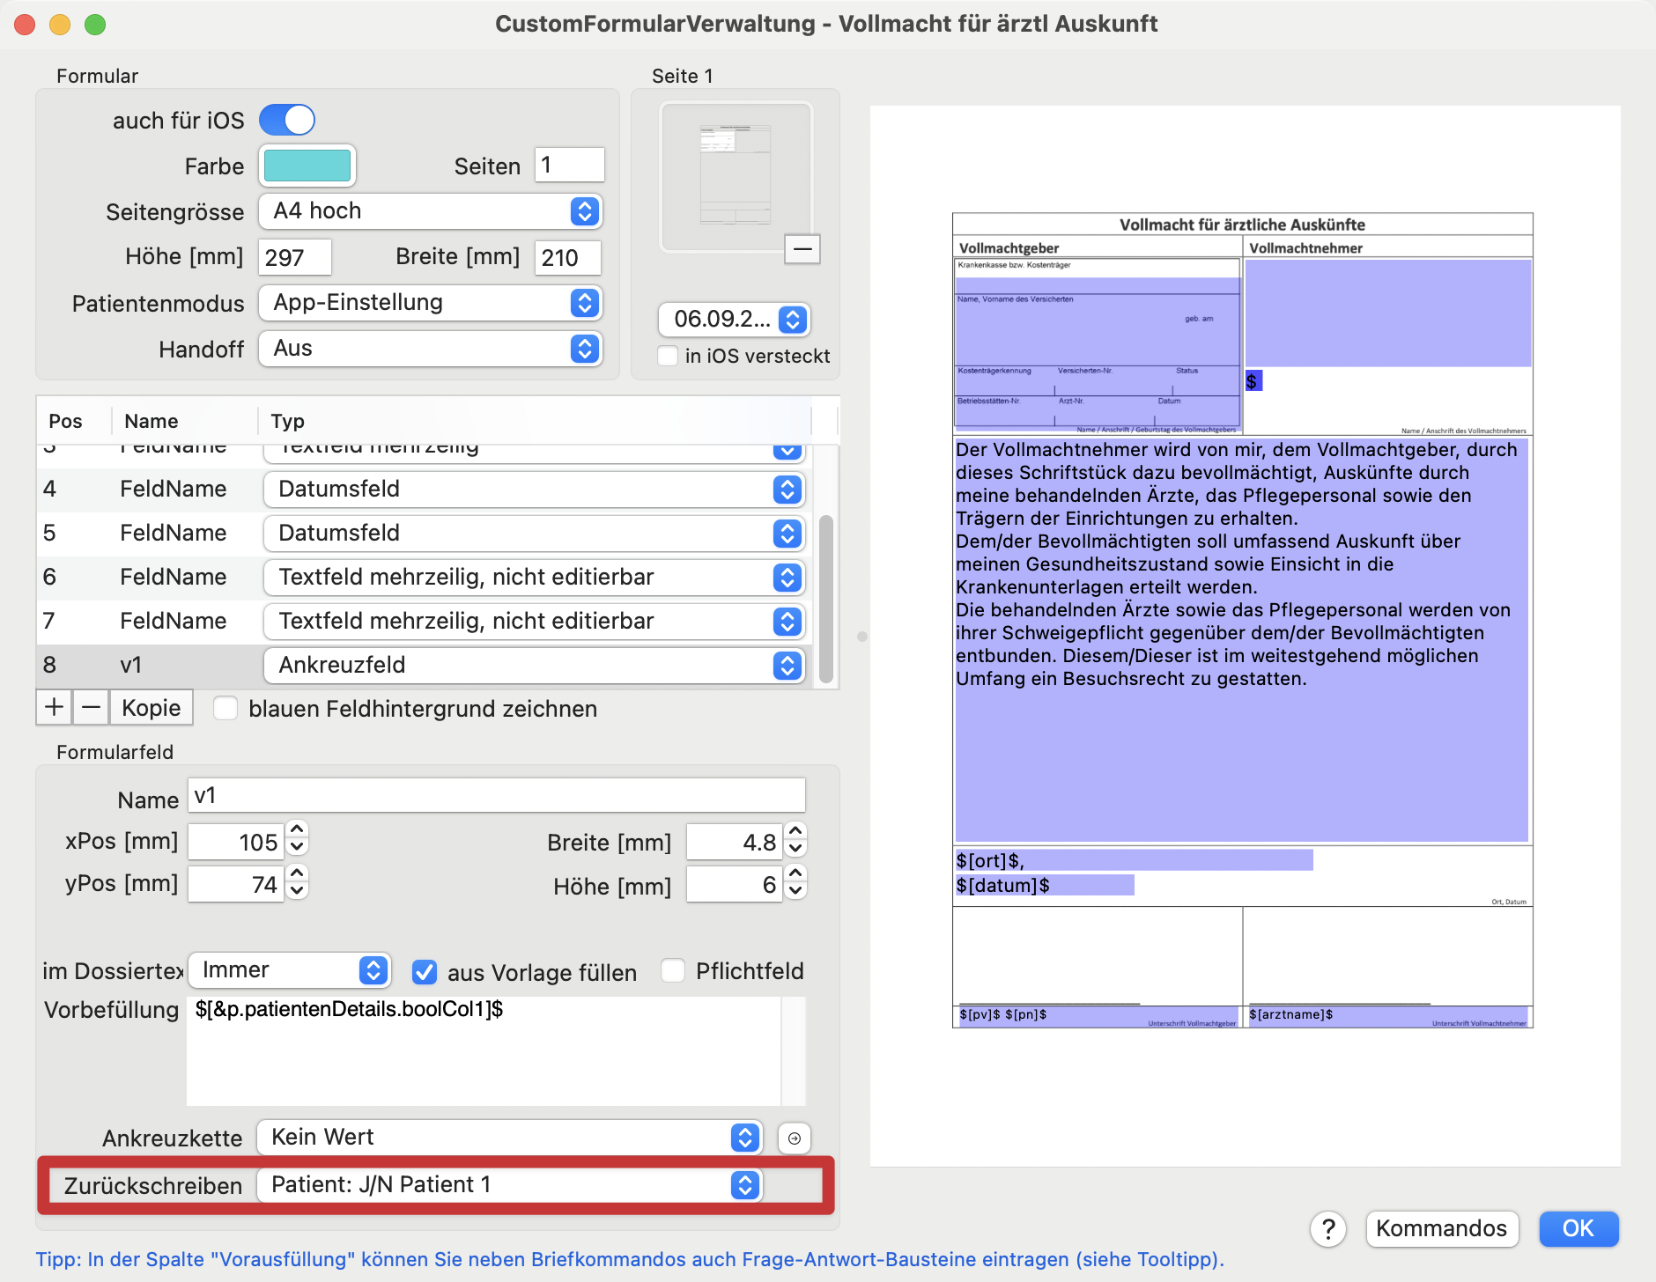Screen dimensions: 1656x1282
Task: Decrease Höhe field value with stepper down
Action: tap(795, 890)
